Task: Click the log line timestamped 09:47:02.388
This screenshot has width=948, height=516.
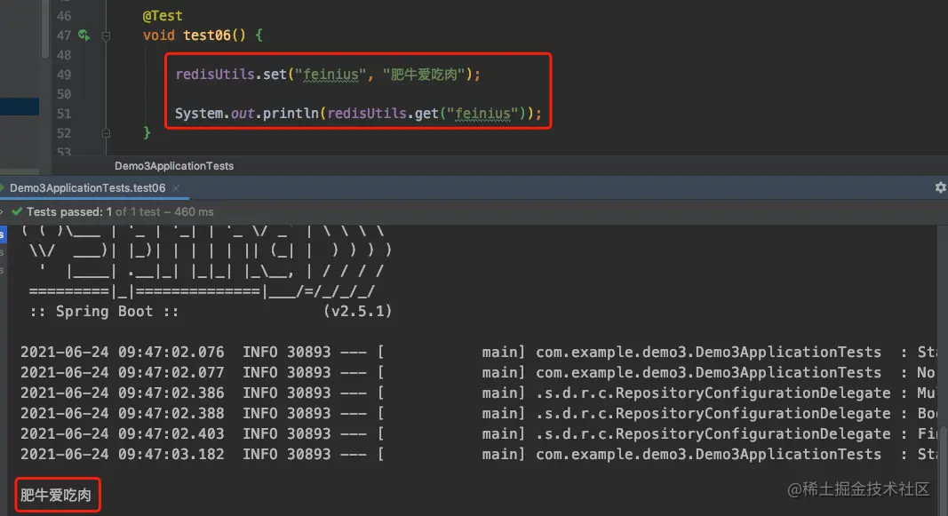Action: 478,413
